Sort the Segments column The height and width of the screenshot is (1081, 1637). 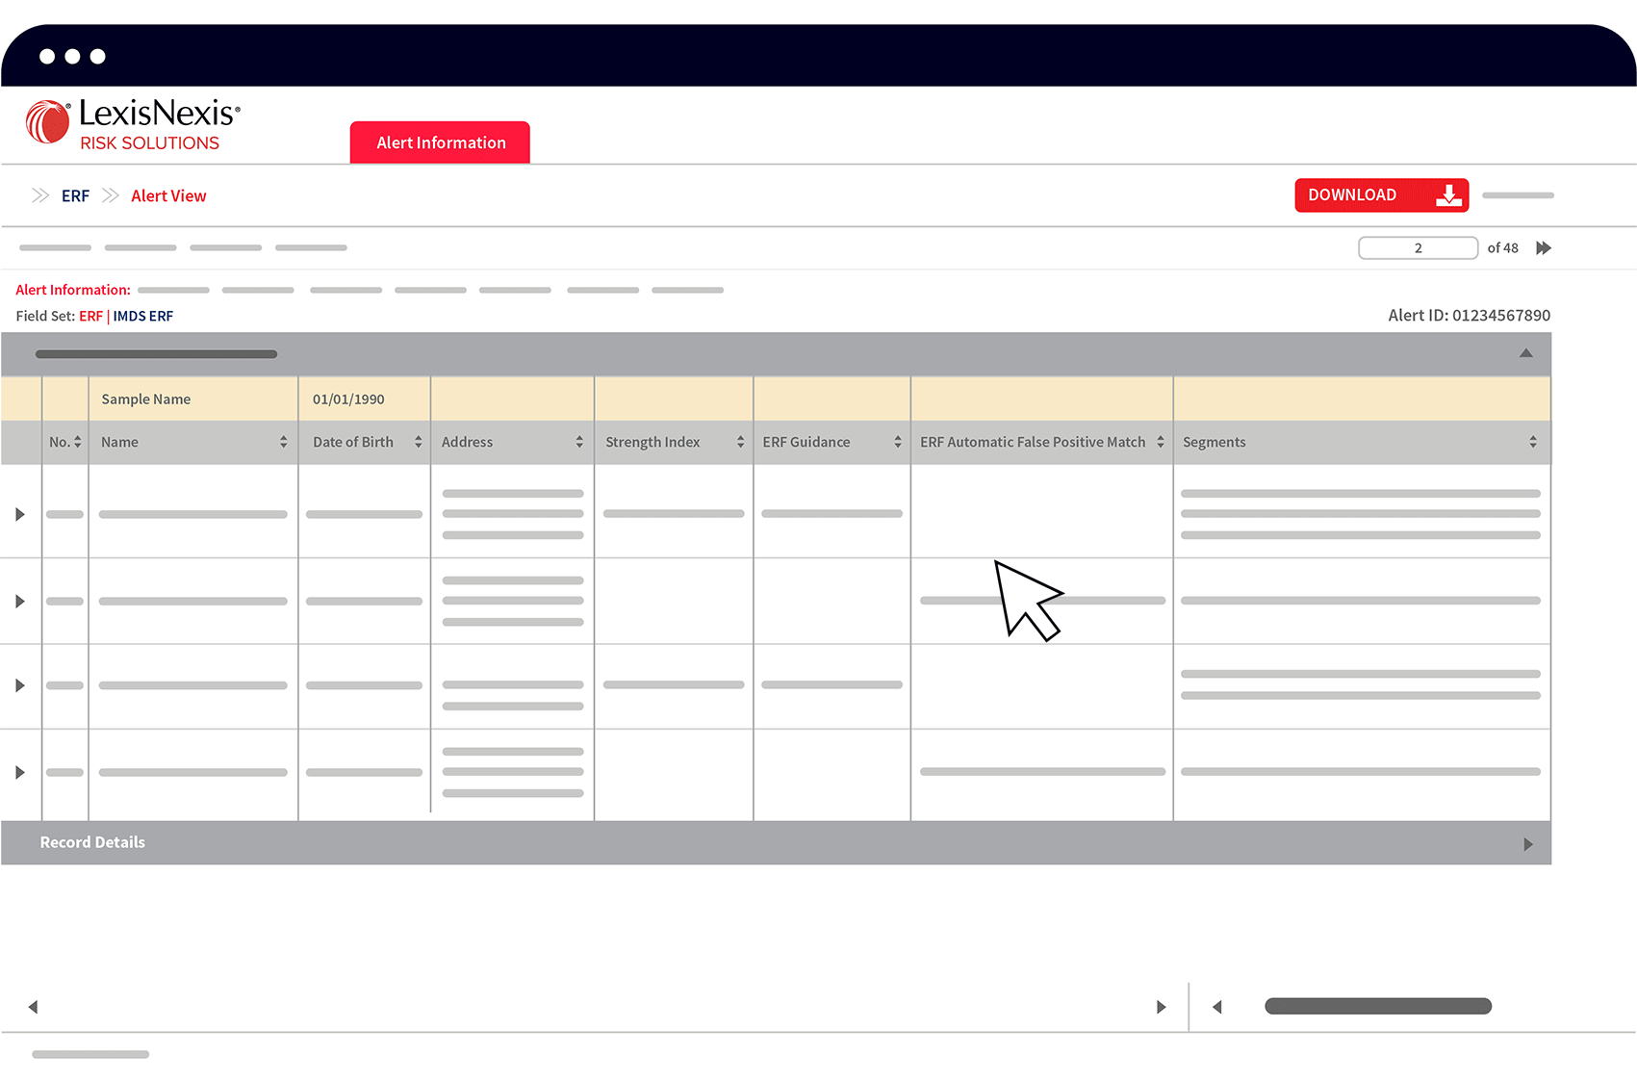[1532, 442]
